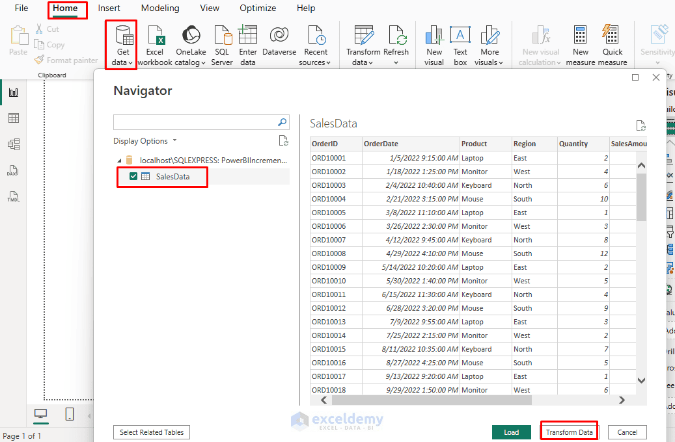Open the Help tab
The height and width of the screenshot is (442, 675).
[306, 8]
